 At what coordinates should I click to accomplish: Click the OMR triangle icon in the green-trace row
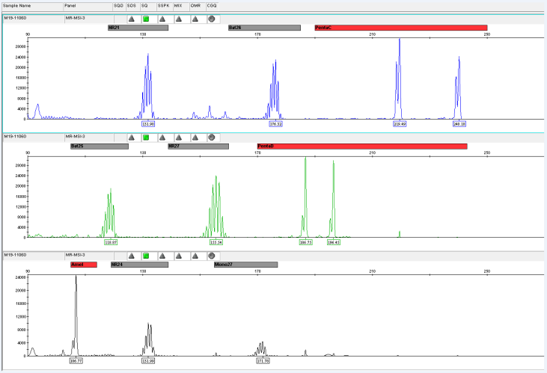(195, 138)
